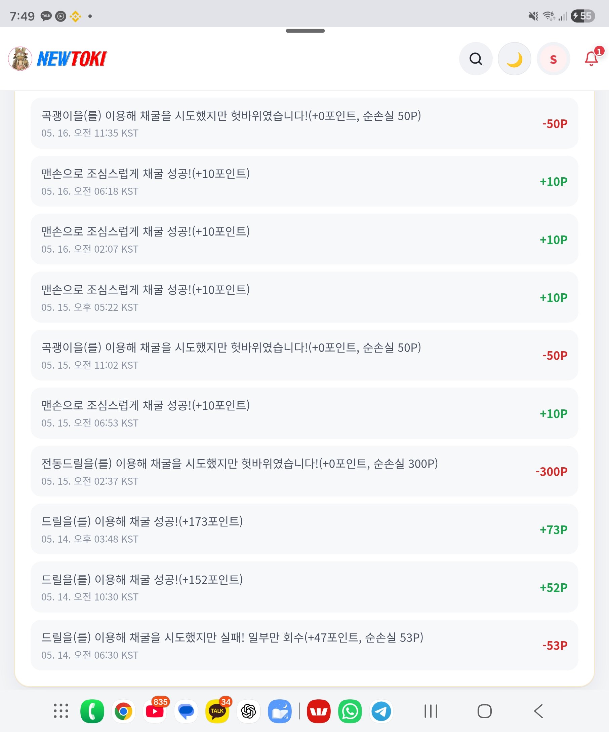Select the +73P drill mining entry

click(304, 529)
